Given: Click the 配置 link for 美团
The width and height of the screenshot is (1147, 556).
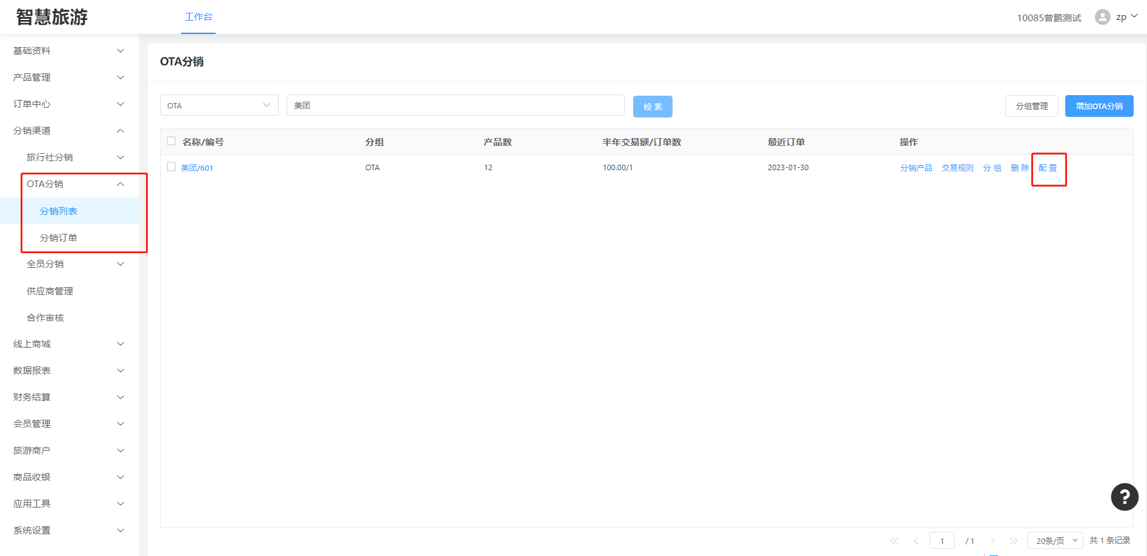Looking at the screenshot, I should [x=1048, y=168].
